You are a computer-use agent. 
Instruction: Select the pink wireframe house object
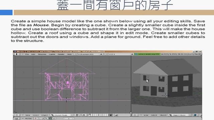point(67,87)
